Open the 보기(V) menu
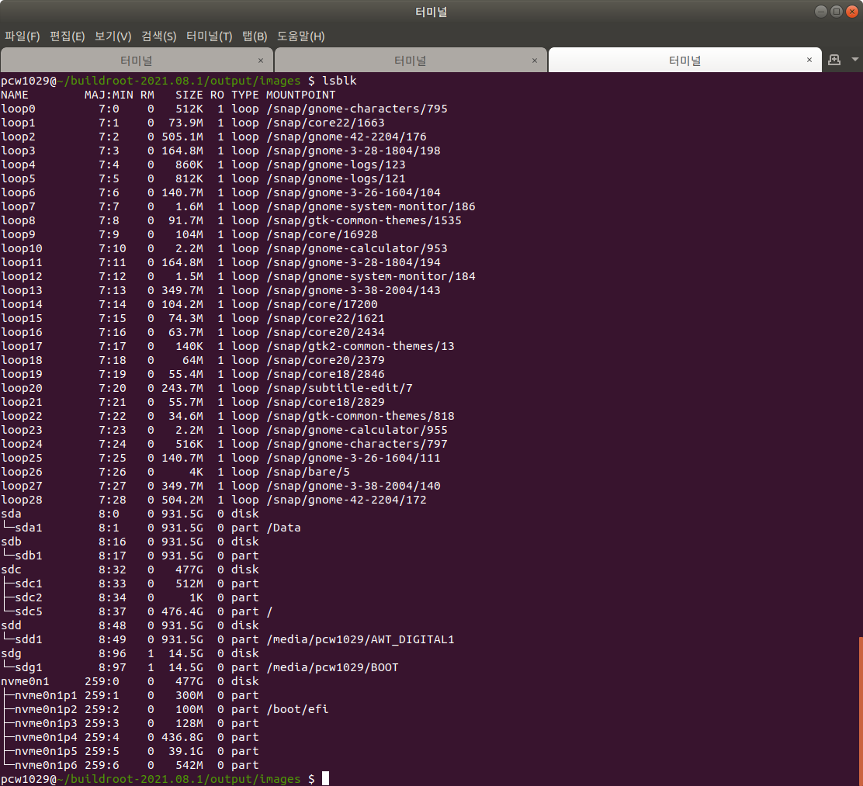Image resolution: width=863 pixels, height=786 pixels. tap(112, 36)
